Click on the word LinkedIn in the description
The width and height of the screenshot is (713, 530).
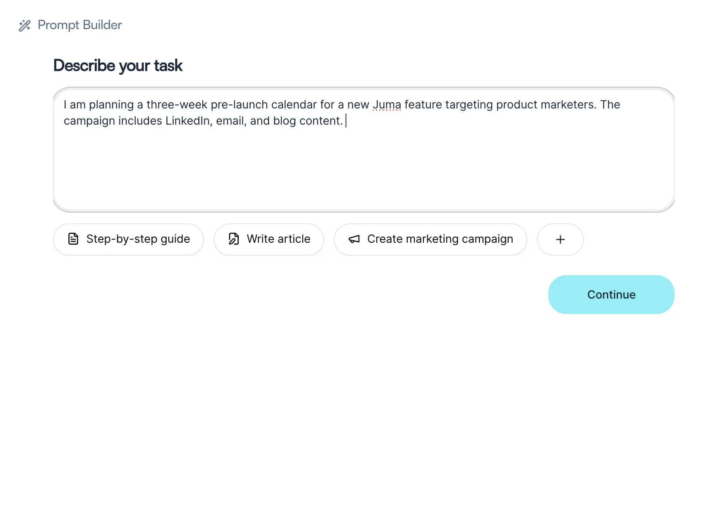click(x=188, y=121)
